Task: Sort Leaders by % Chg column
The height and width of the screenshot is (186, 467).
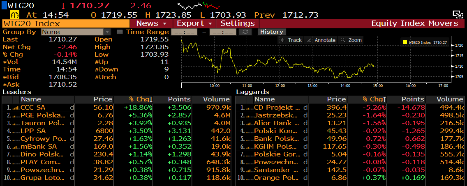Action: click(x=133, y=99)
